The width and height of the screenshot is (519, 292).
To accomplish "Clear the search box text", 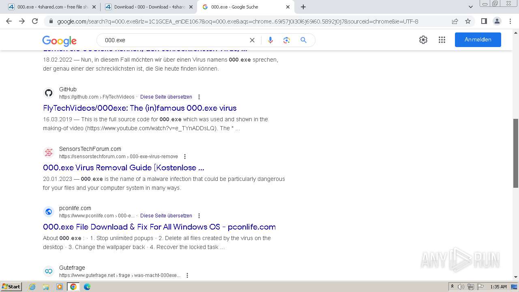I will [252, 40].
